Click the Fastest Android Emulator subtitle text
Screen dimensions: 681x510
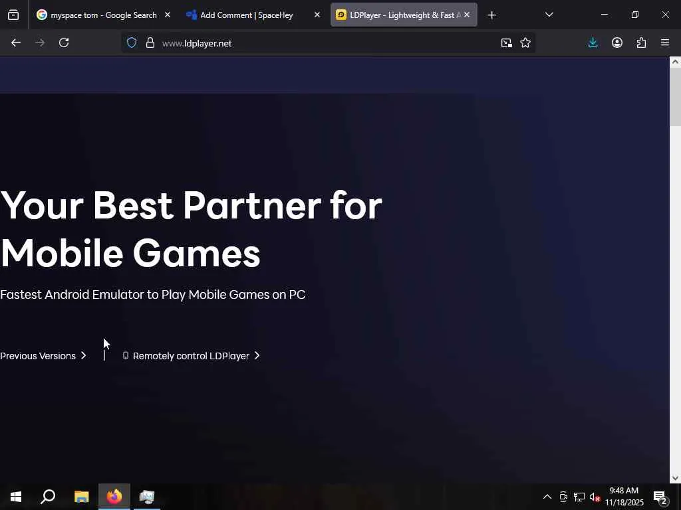tap(153, 294)
